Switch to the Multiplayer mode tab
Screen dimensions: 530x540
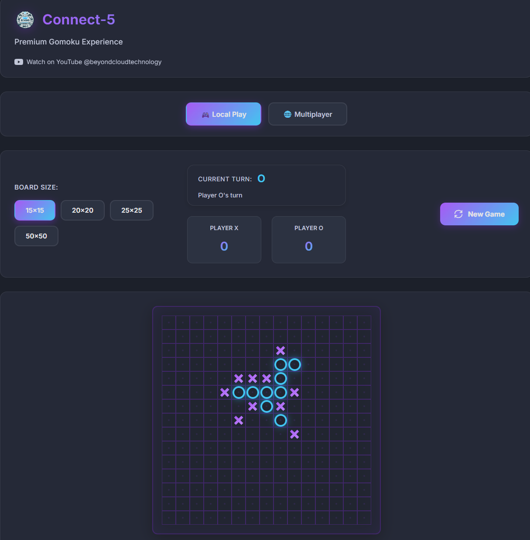[308, 114]
